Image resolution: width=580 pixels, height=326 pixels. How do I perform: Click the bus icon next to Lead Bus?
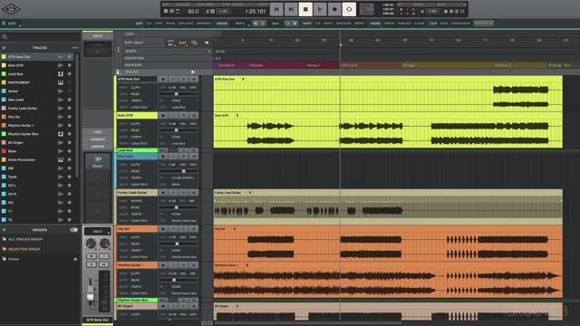[61, 74]
